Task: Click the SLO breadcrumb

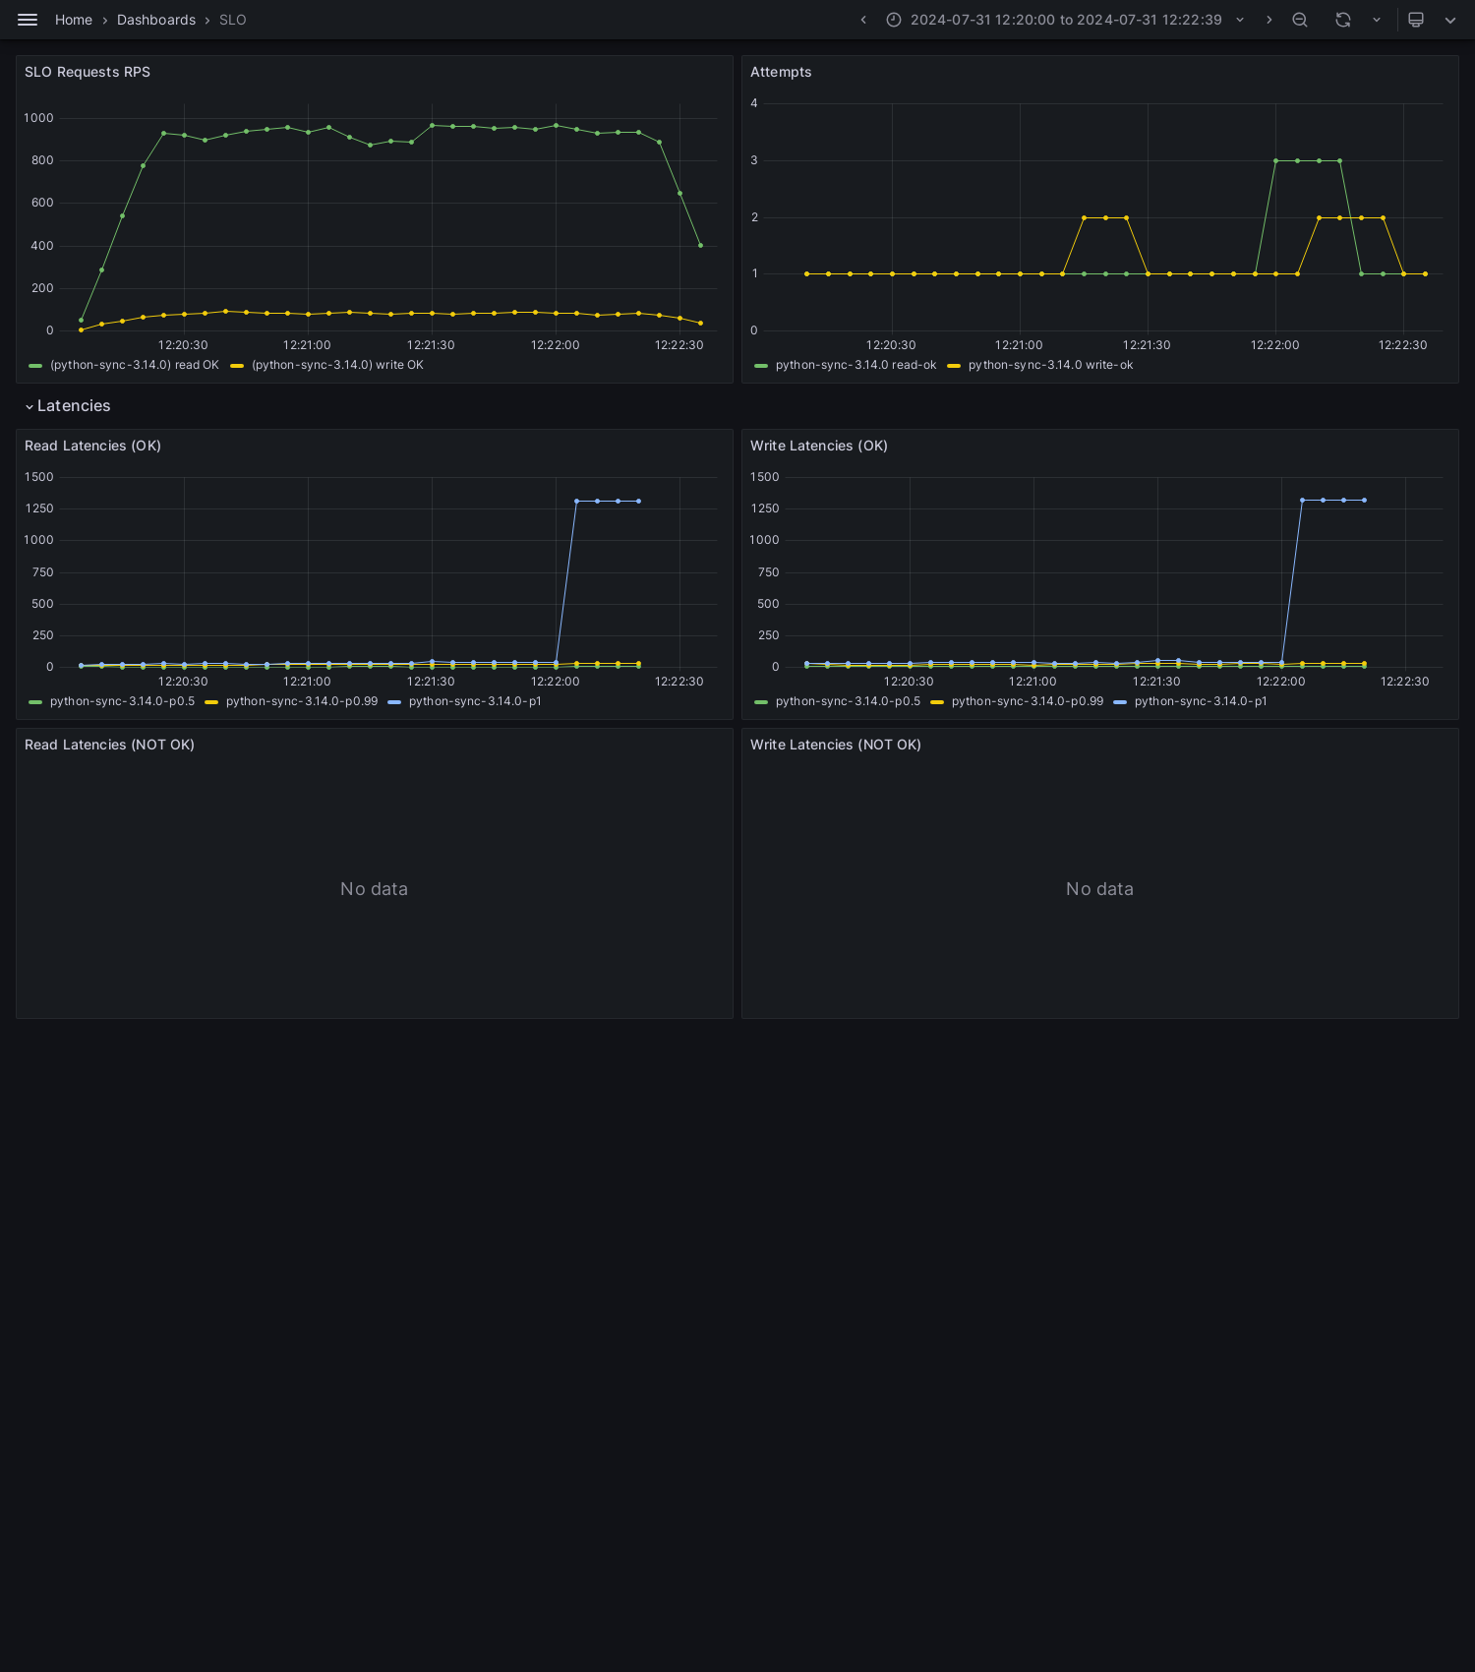Action: [233, 20]
